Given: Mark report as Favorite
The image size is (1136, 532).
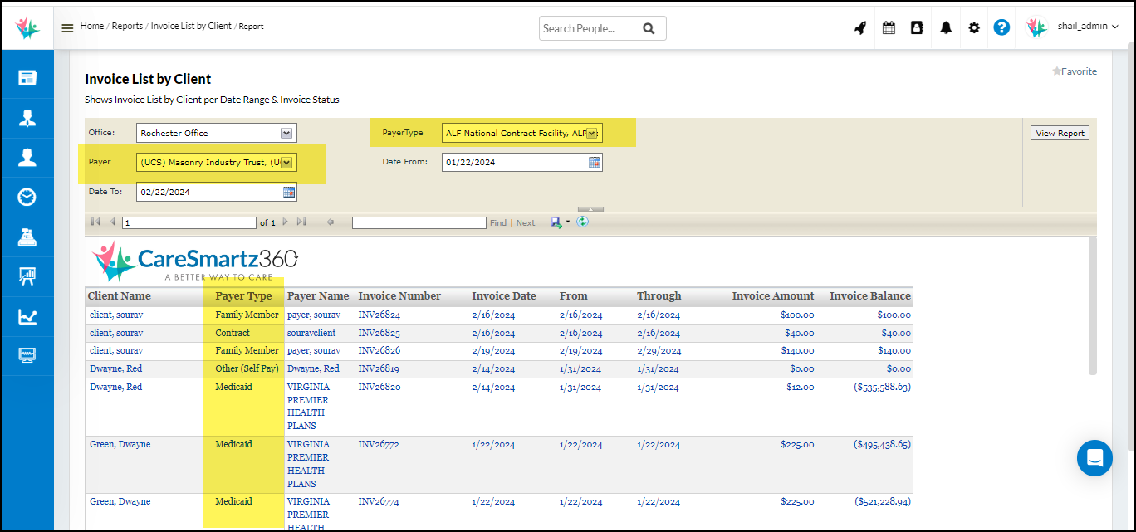Looking at the screenshot, I should click(x=1075, y=71).
